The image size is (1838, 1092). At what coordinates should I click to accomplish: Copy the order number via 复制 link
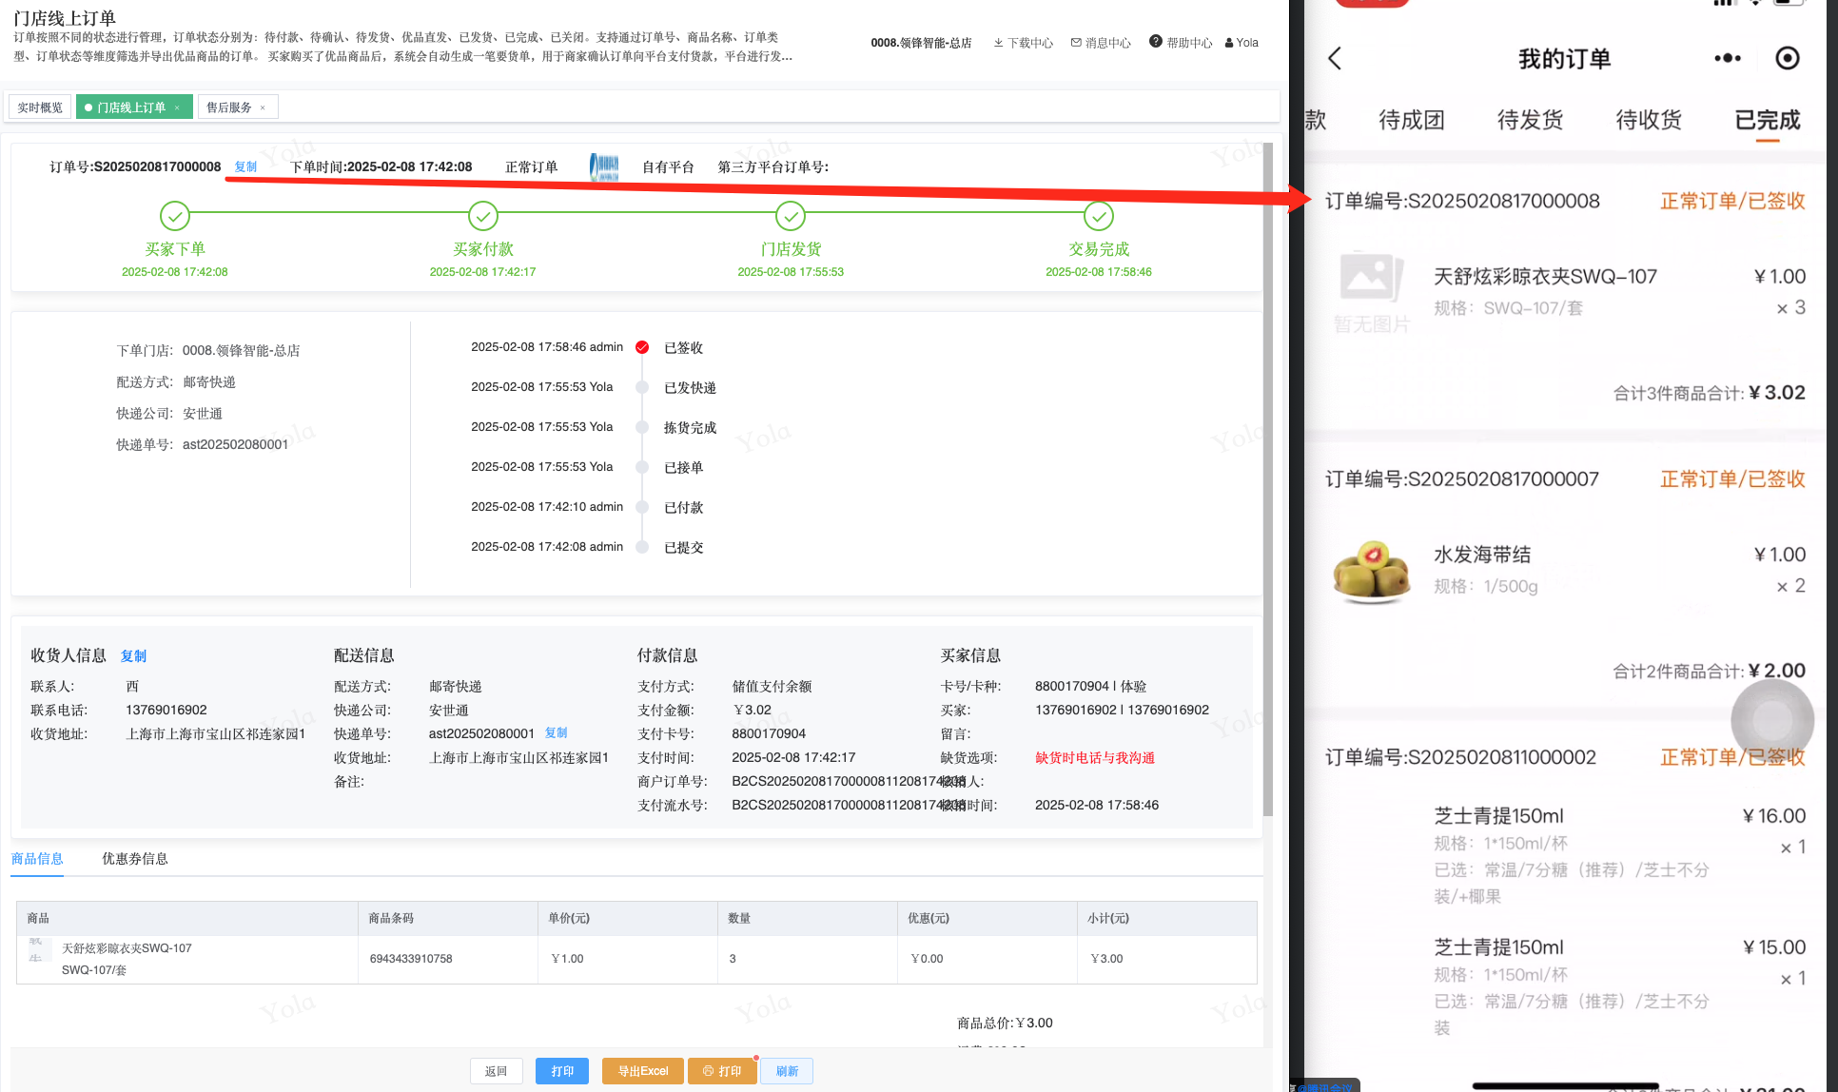245,166
